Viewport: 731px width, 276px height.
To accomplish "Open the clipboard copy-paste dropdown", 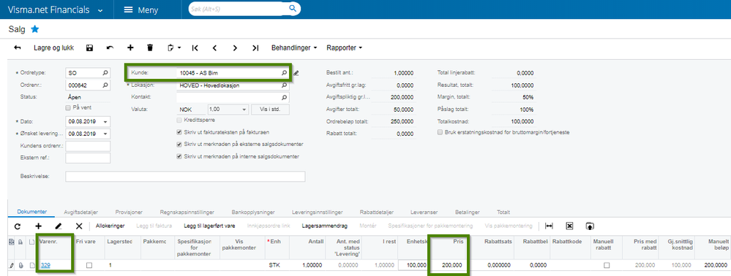I will point(174,48).
